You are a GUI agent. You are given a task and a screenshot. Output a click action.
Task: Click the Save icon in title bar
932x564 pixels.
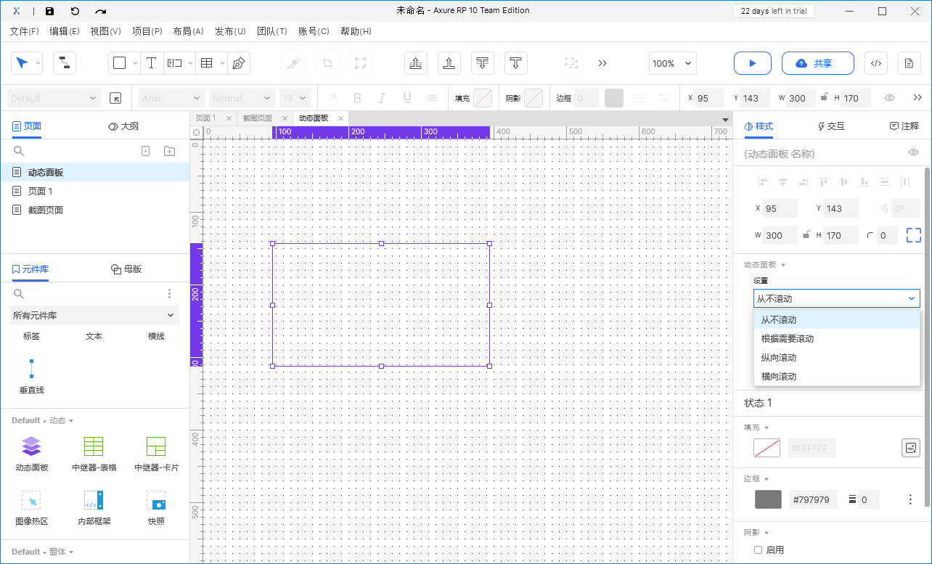(49, 11)
